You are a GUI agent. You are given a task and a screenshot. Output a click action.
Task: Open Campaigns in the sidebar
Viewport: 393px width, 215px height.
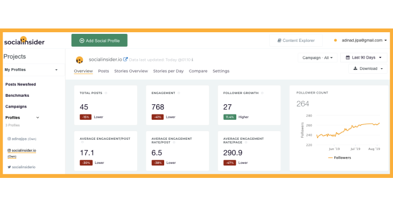[x=16, y=106]
